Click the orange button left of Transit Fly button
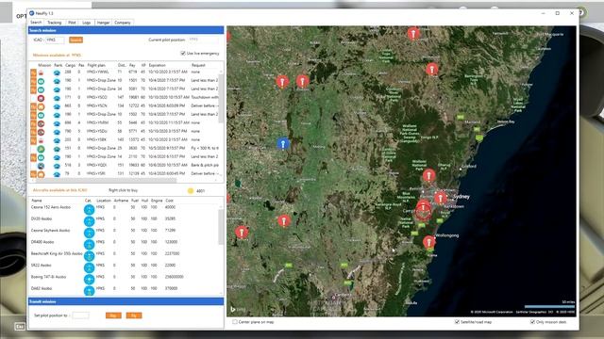604x339 pixels. [x=113, y=315]
